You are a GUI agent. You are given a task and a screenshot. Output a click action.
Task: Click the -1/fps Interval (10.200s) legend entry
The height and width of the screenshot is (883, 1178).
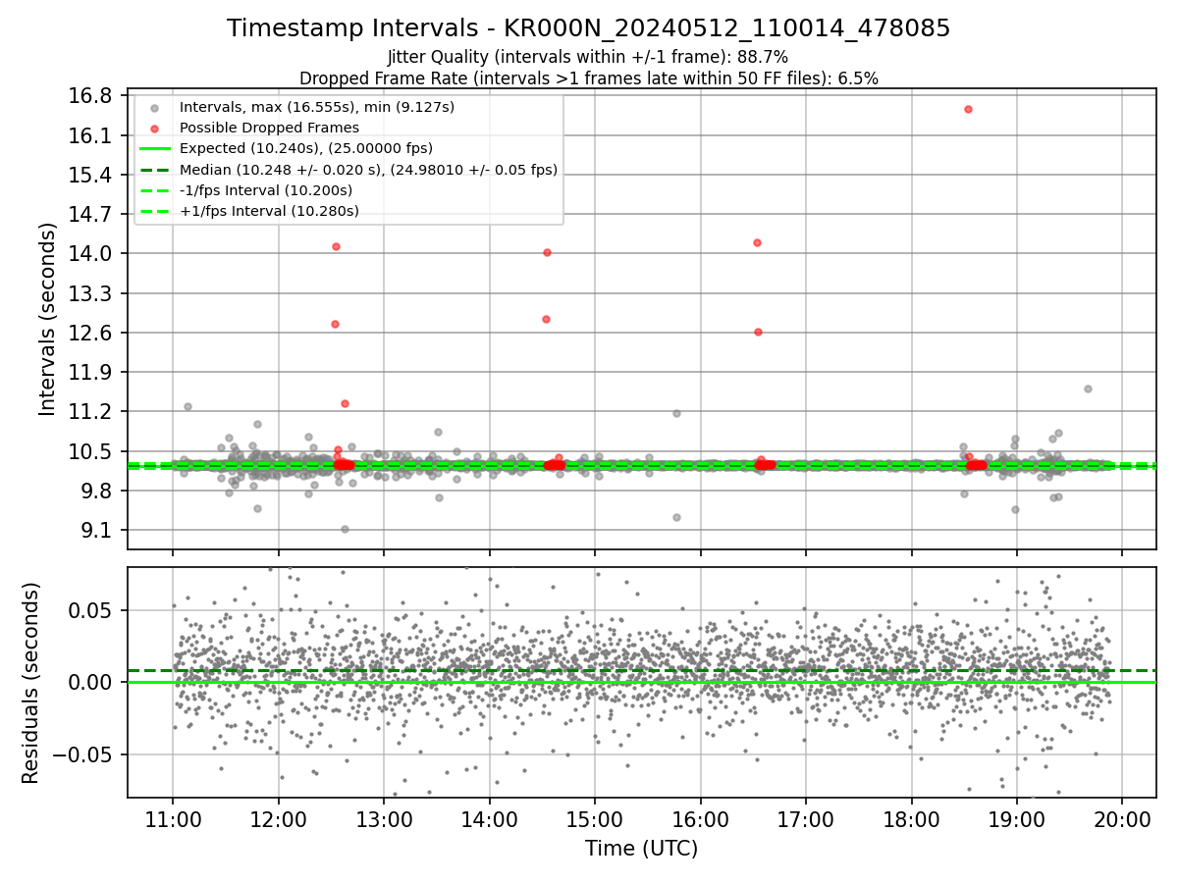pyautogui.click(x=265, y=190)
